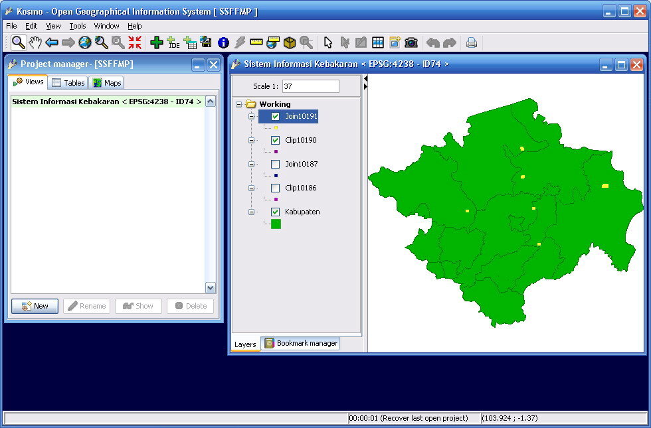This screenshot has width=651, height=428.
Task: Open the attribute table grid icon
Action: (378, 42)
